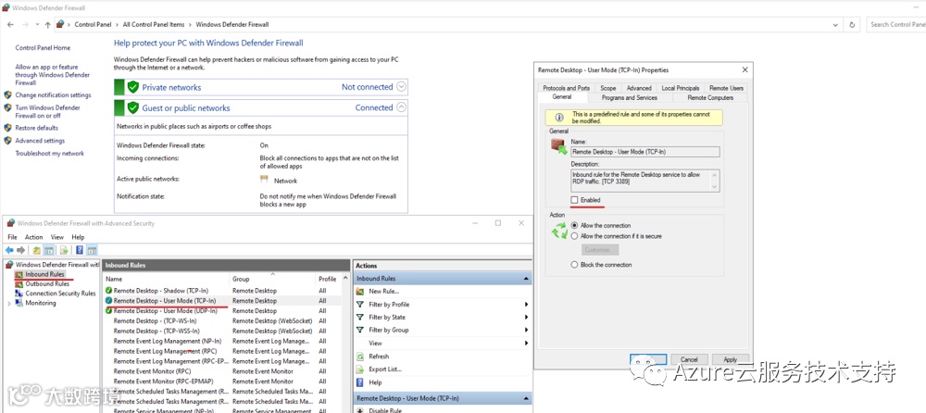Open the Filter by State submenu arrow

(x=526, y=318)
